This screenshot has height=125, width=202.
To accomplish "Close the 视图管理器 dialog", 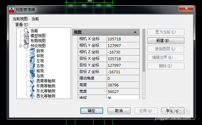I will 186,8.
